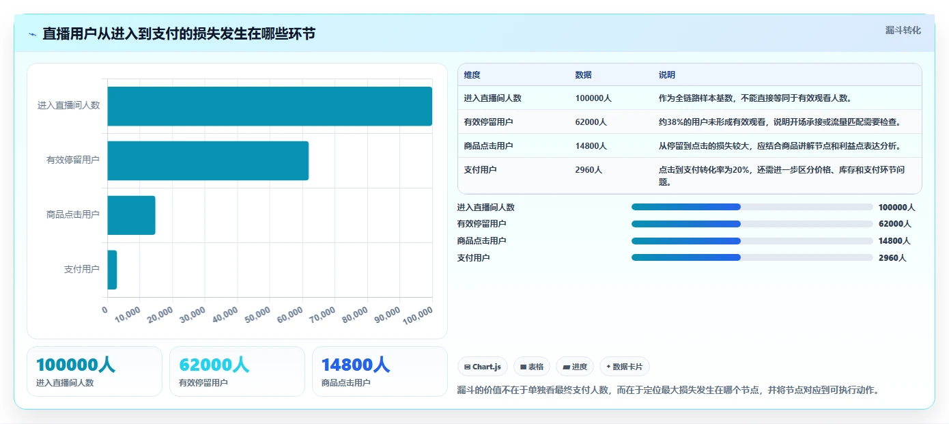Viewport: 949px width, 424px height.
Task: Click the 进入直播间人数 progress bar
Action: pos(752,207)
